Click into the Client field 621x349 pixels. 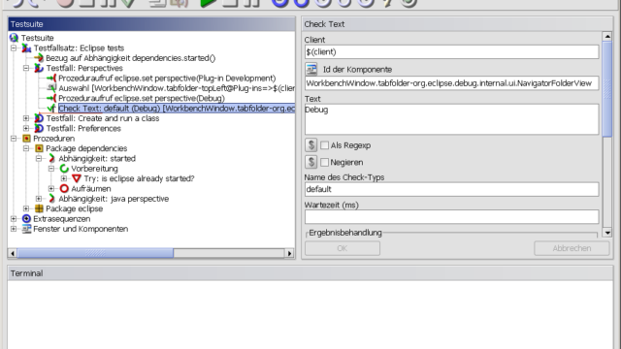tap(451, 51)
